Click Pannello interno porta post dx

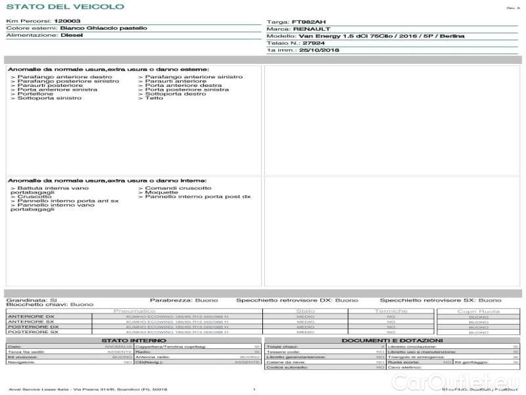pyautogui.click(x=197, y=197)
